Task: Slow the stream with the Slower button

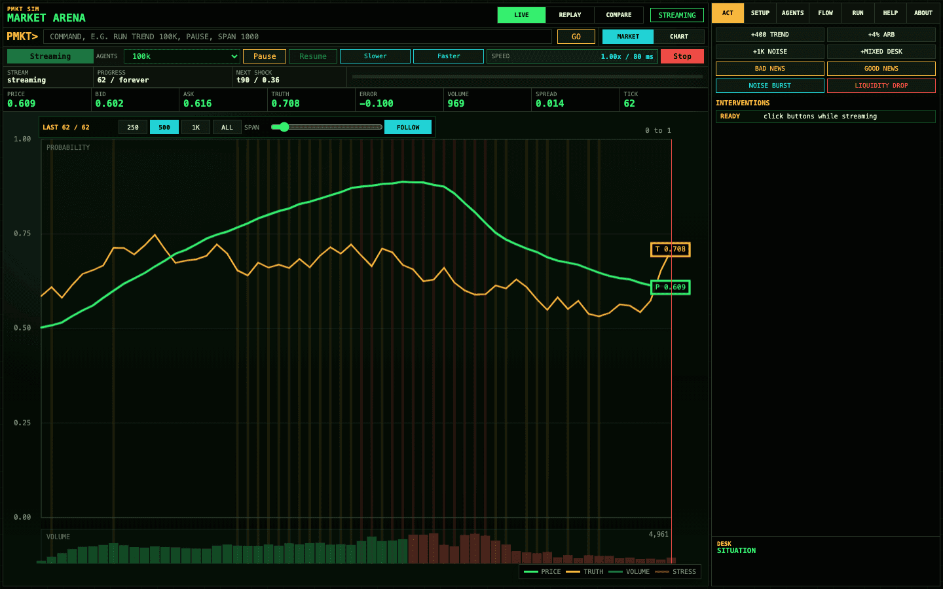Action: pyautogui.click(x=375, y=56)
